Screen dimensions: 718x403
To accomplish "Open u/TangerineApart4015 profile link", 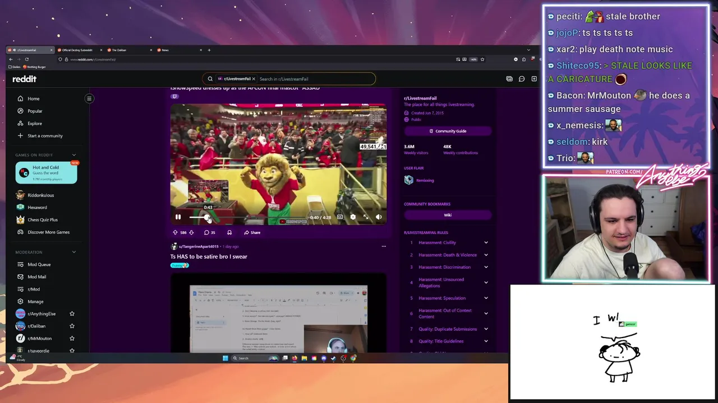I will click(199, 246).
